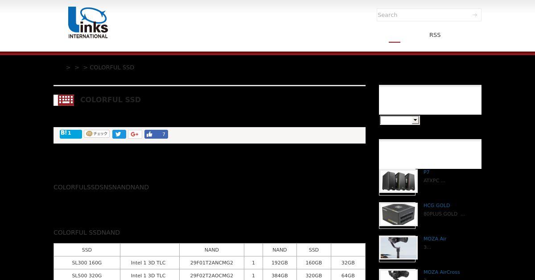Select the 29F01T2ANCMG2 part number cell

[x=212, y=263]
